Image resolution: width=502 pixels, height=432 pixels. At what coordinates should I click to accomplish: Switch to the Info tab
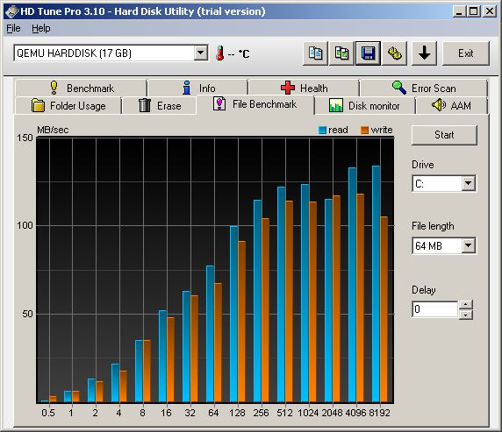click(x=197, y=88)
